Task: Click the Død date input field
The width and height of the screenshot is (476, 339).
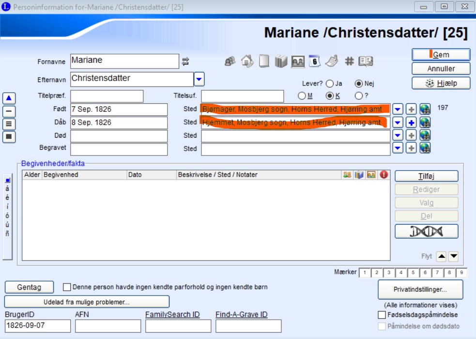Action: (119, 136)
